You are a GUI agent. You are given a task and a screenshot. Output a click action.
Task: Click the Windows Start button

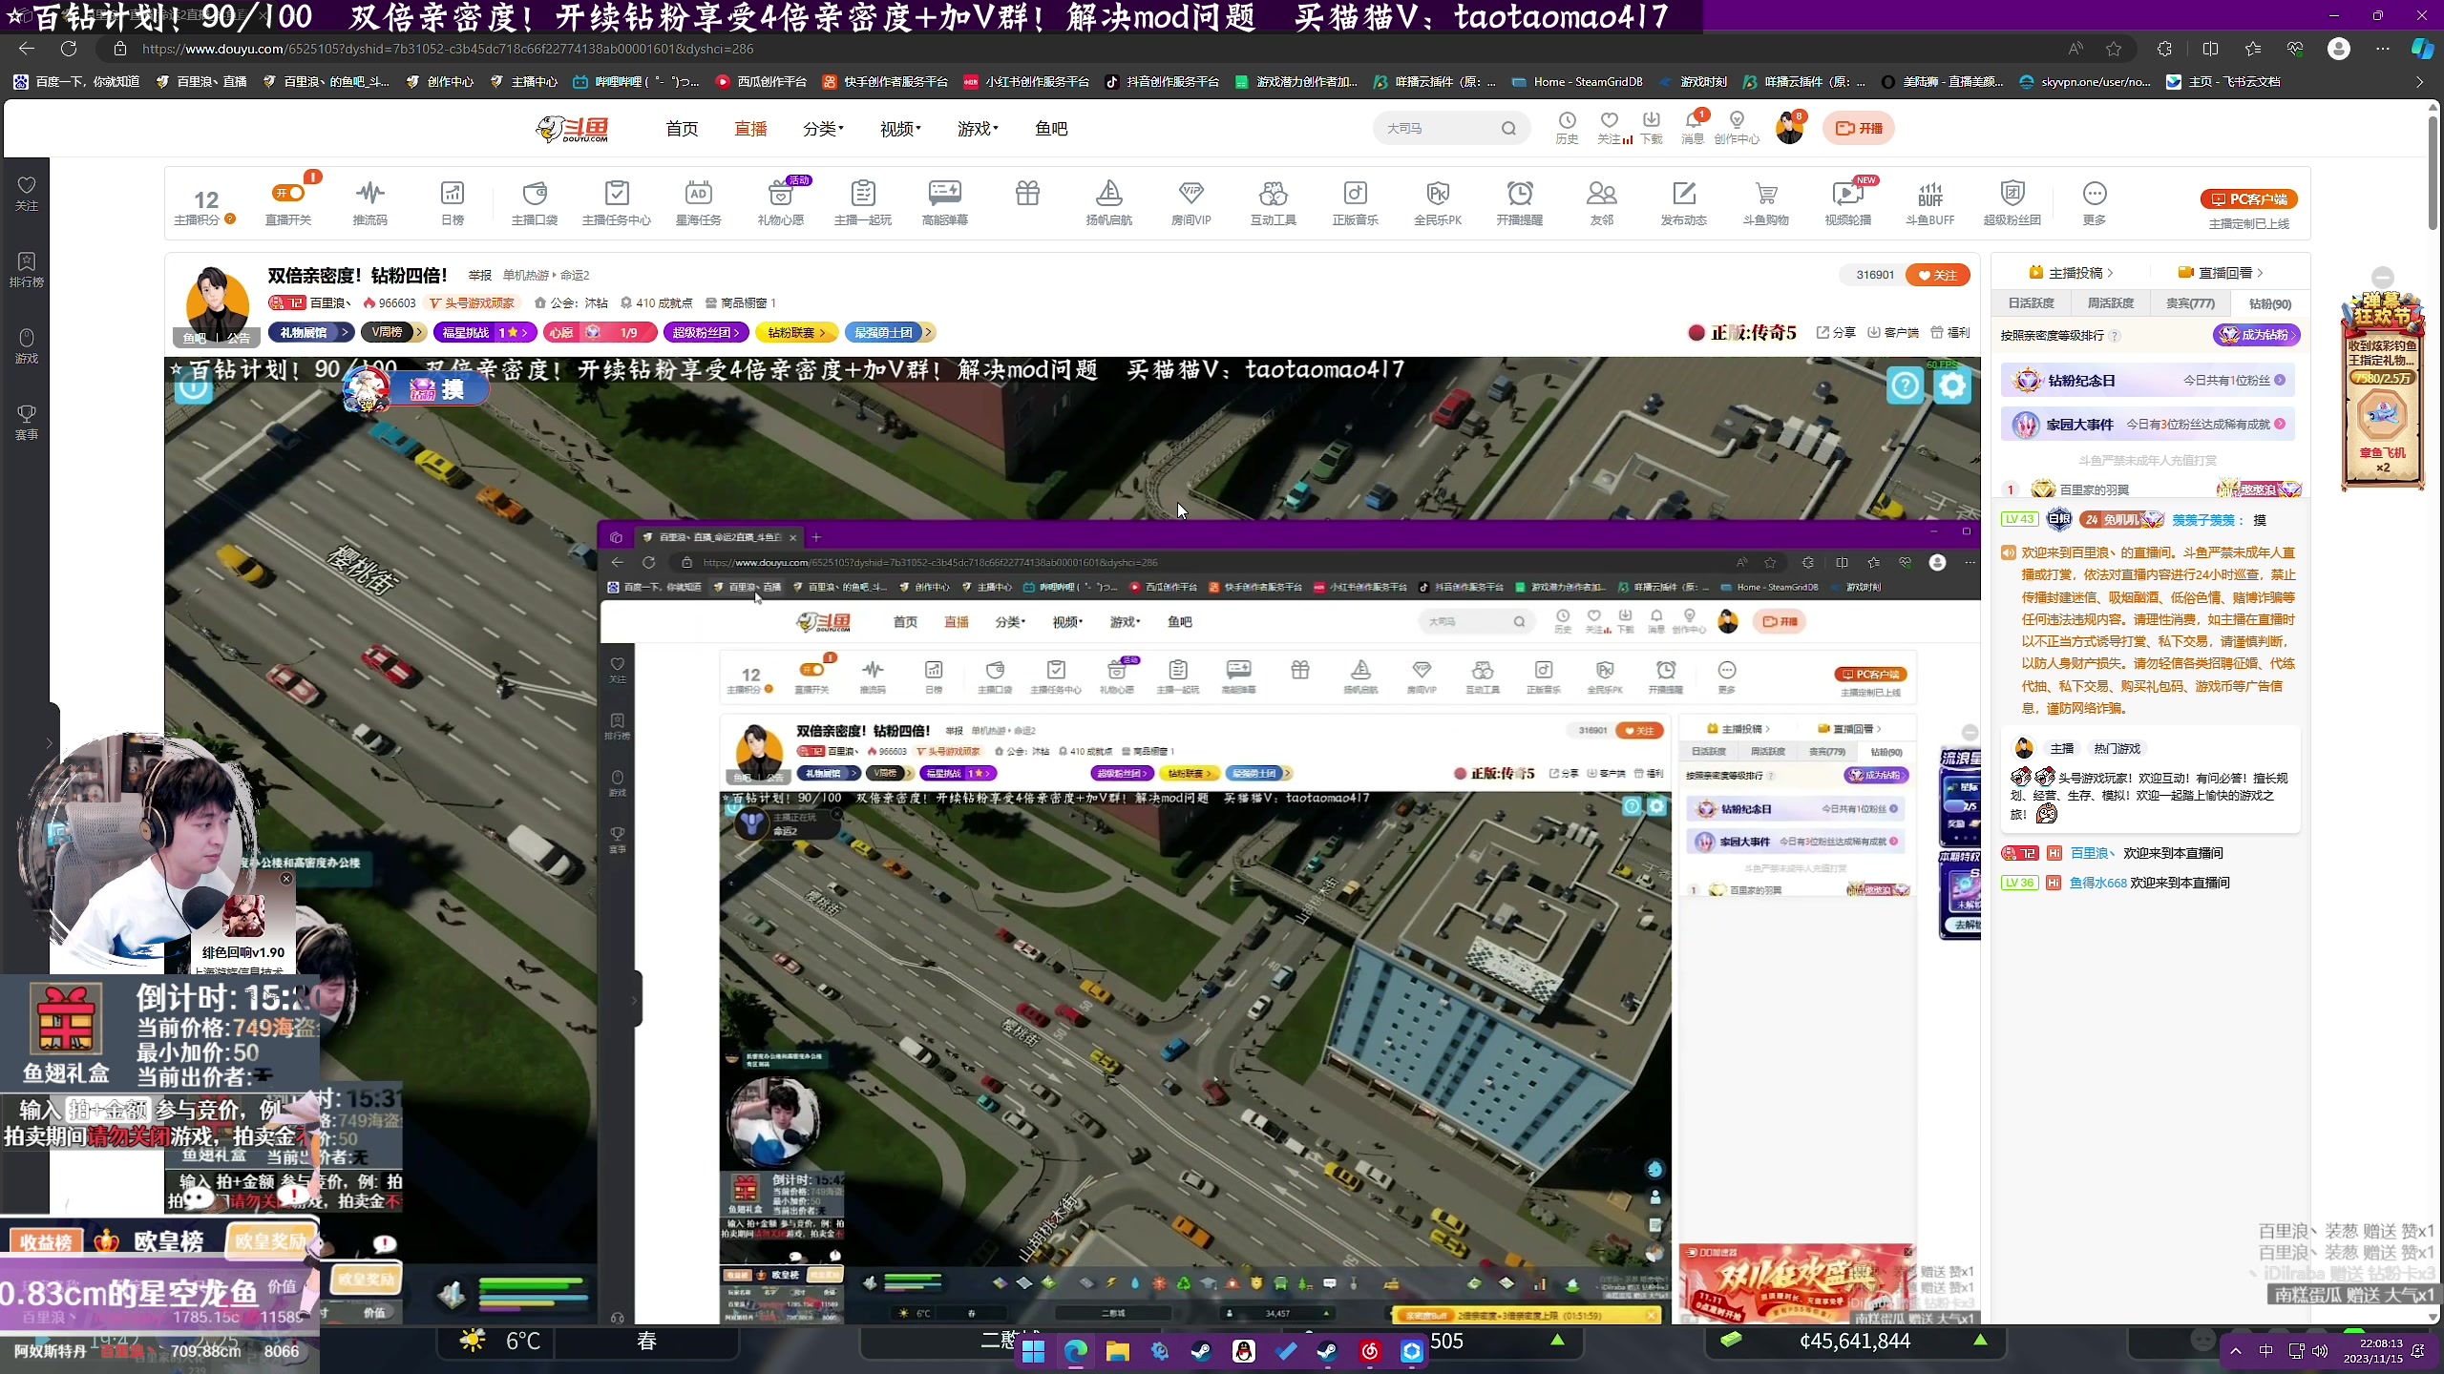tap(1033, 1351)
